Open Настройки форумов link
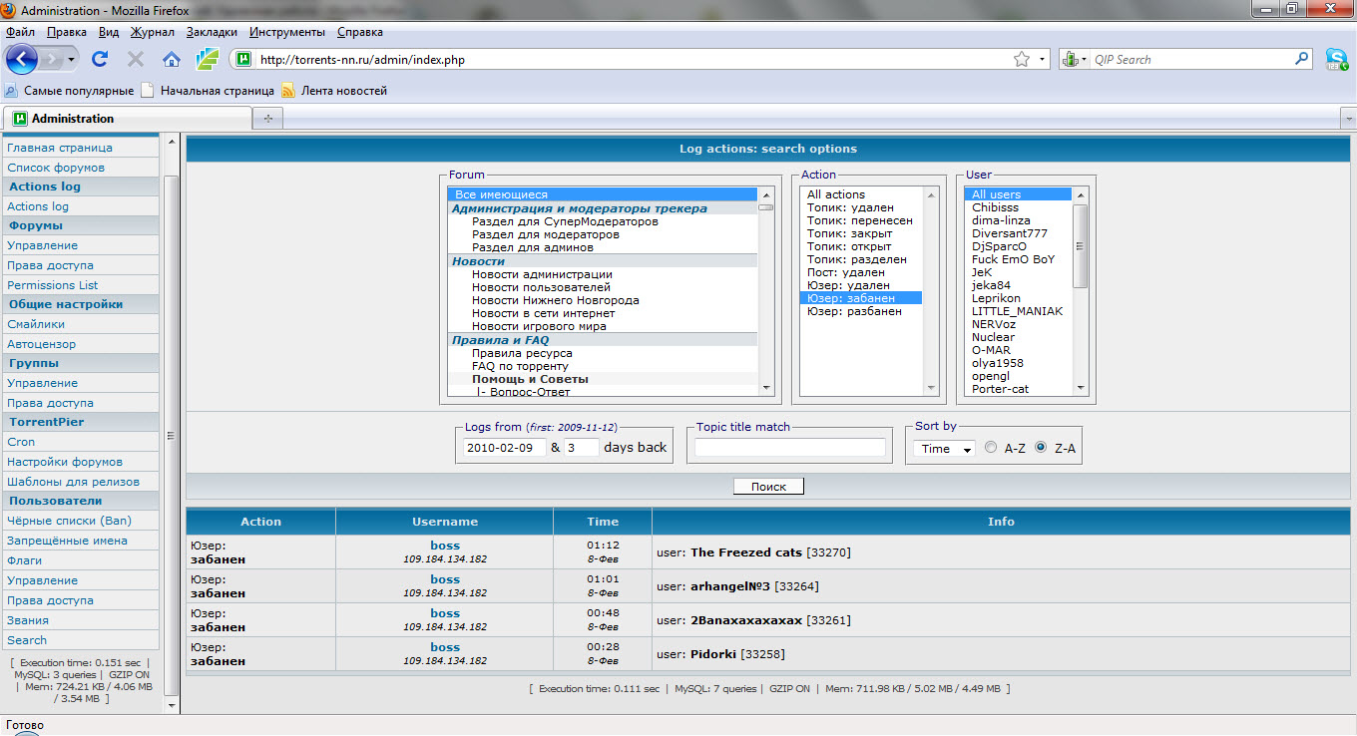 65,462
